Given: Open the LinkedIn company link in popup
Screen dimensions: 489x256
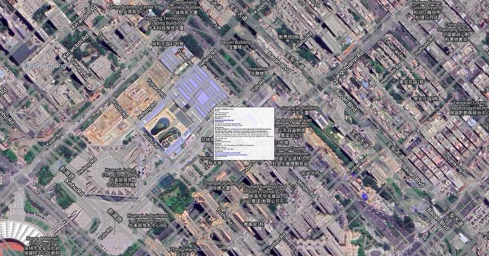Looking at the screenshot, I should pos(231,155).
